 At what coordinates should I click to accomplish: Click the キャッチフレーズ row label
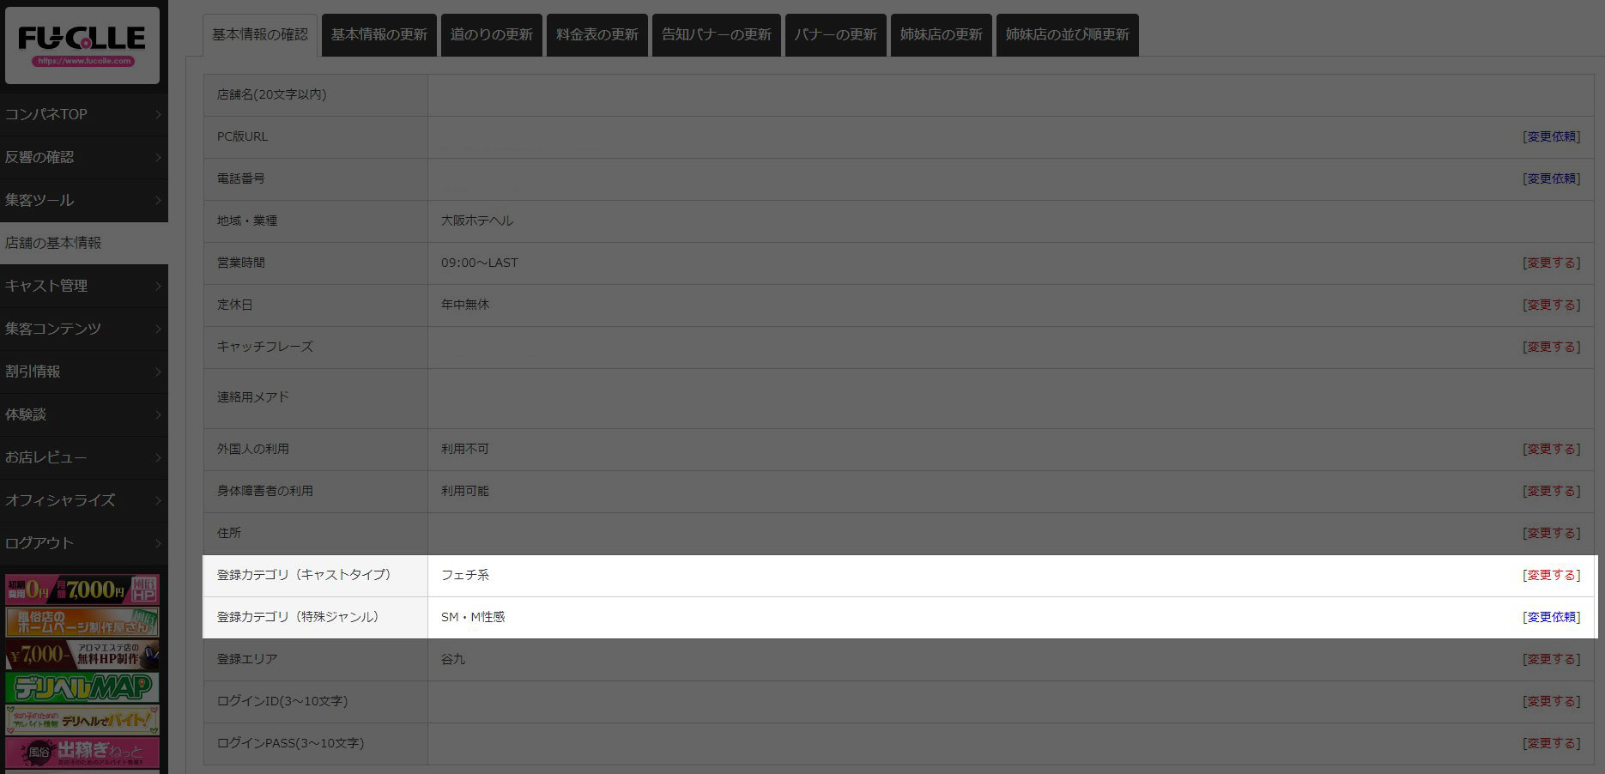click(x=265, y=347)
